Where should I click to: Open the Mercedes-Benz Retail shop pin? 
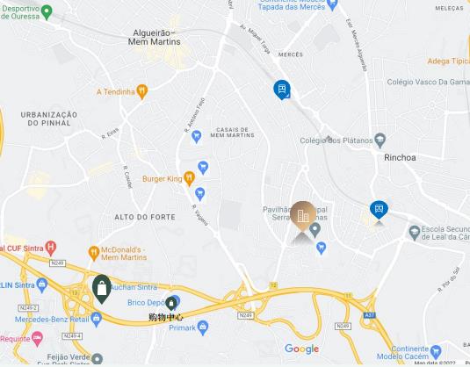coord(97,320)
